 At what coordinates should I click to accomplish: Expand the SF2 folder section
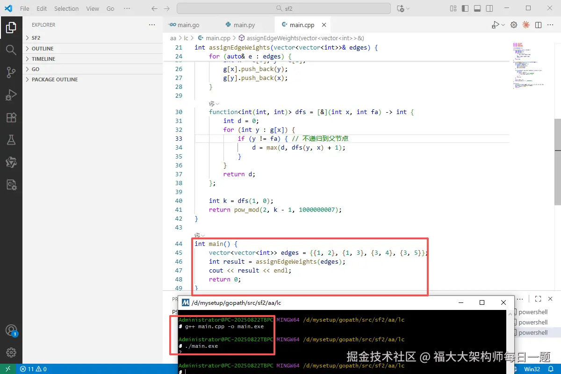point(93,38)
